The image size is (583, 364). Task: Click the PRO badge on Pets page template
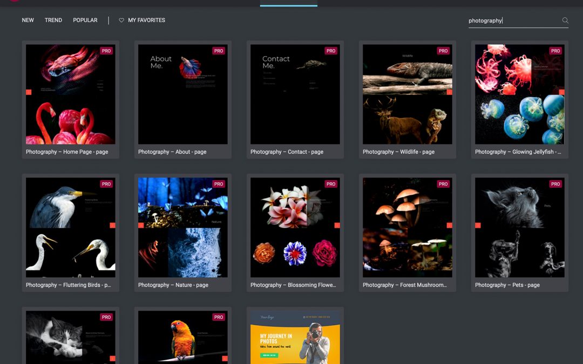(x=555, y=184)
